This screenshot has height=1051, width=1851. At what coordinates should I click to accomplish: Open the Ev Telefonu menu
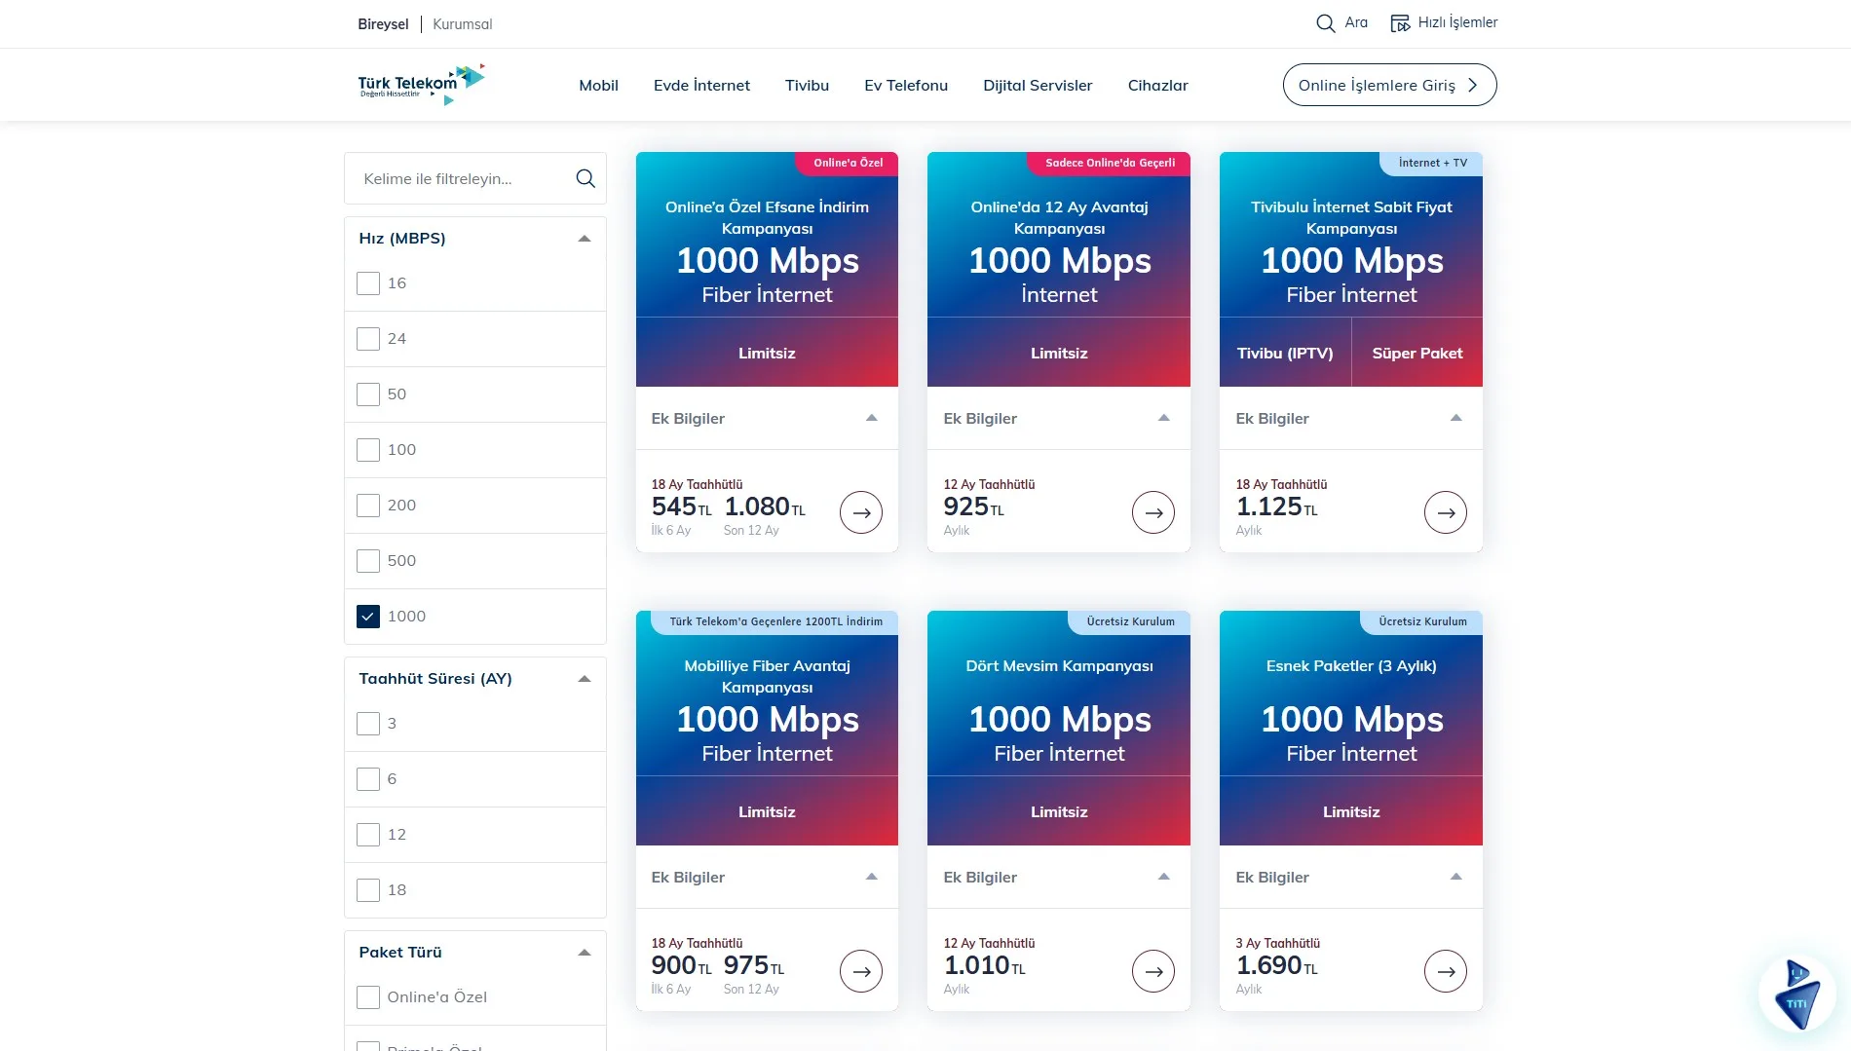[x=906, y=86]
